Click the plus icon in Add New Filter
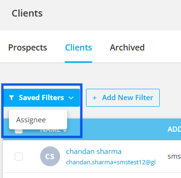 coord(95,98)
